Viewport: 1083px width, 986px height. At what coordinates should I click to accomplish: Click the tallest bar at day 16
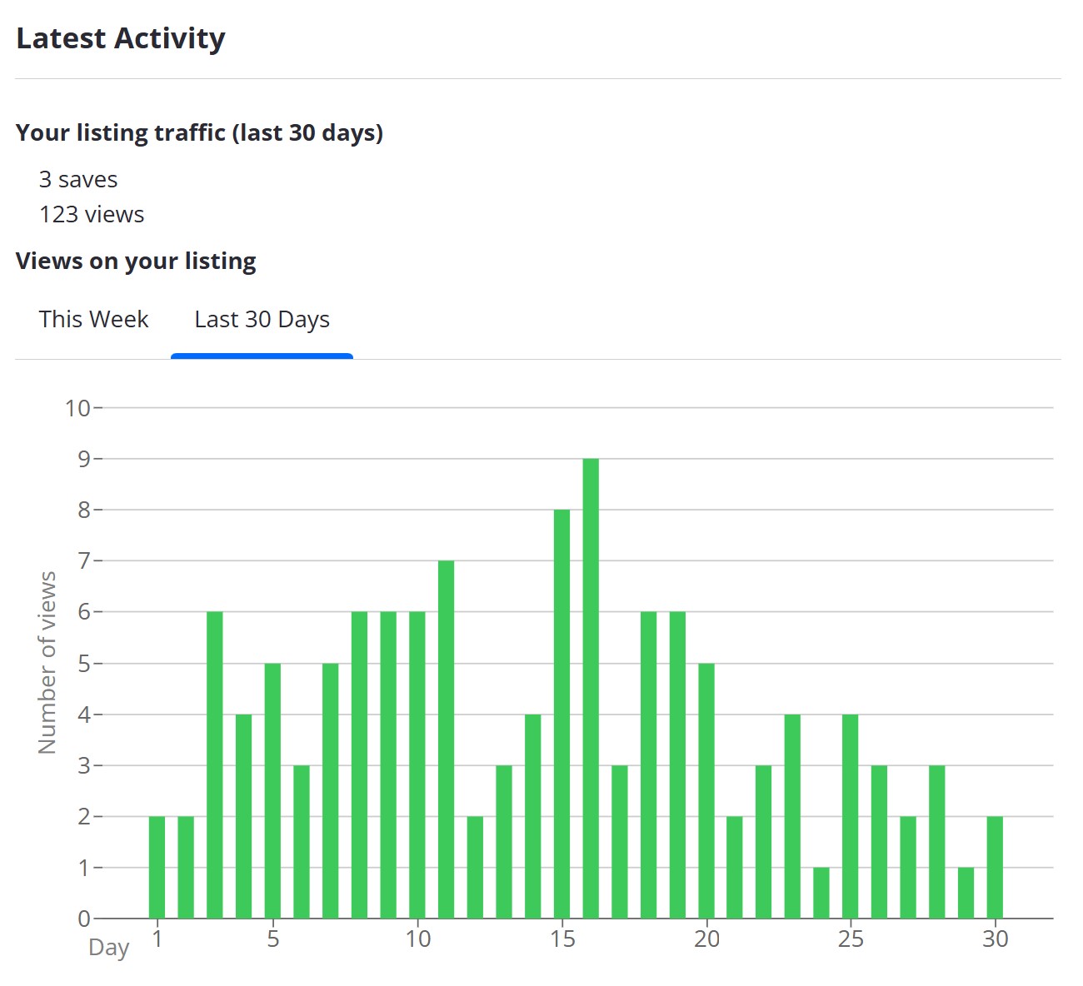pos(591,688)
